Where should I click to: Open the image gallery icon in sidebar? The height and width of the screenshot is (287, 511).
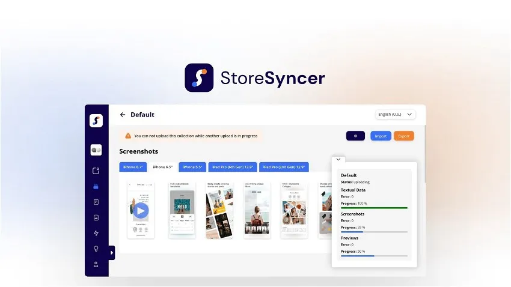pos(96,218)
